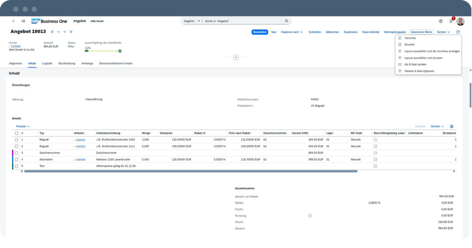Toggle the Rundung checkbox
The height and width of the screenshot is (248, 472).
pyautogui.click(x=310, y=215)
